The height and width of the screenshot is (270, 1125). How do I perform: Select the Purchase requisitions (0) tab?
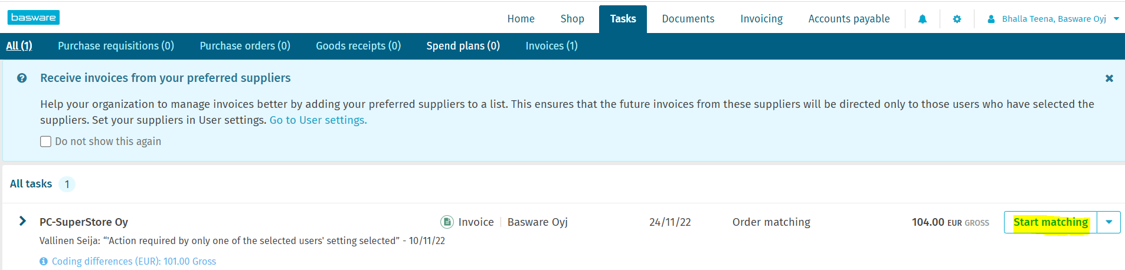[x=116, y=46]
